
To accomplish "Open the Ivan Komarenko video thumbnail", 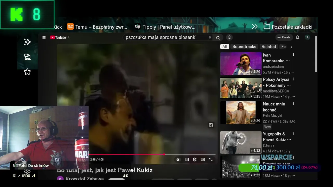I will [x=241, y=64].
